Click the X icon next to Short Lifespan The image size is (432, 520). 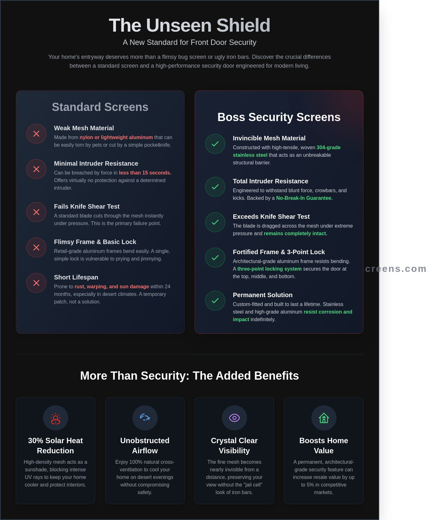36,283
